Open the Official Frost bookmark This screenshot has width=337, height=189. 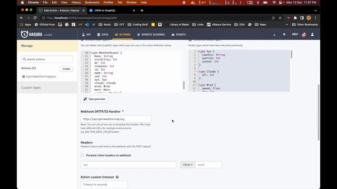point(45,25)
